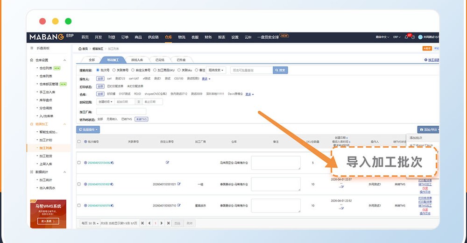
Task: Filter 转TMS状态 by 已转TMS
Action: pyautogui.click(x=126, y=119)
